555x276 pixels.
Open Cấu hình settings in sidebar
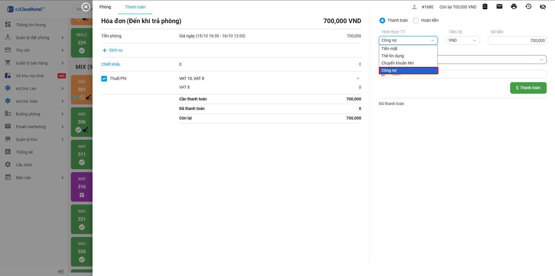click(24, 165)
